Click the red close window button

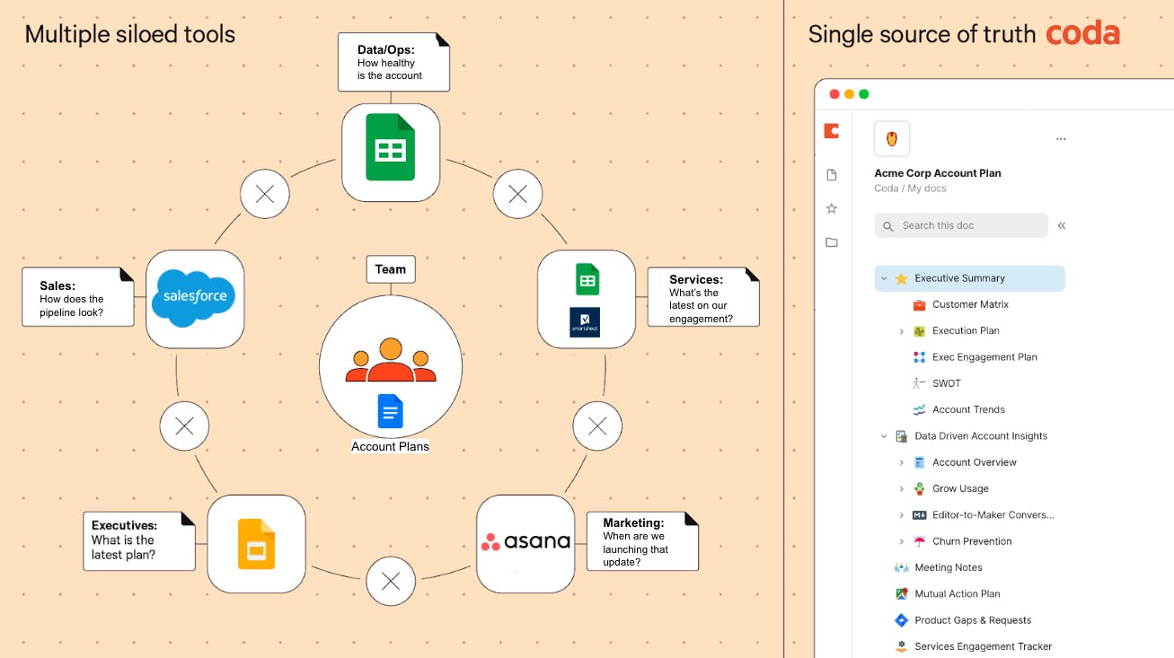click(834, 94)
